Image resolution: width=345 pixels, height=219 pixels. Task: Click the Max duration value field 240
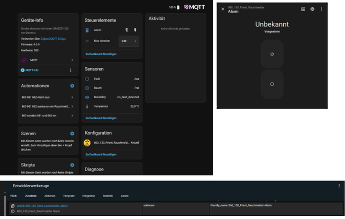pyautogui.click(x=128, y=41)
